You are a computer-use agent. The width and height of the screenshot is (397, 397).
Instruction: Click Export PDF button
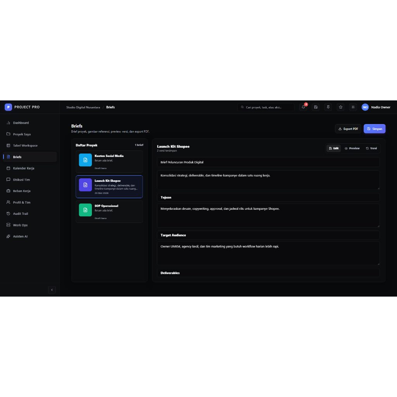(x=348, y=129)
